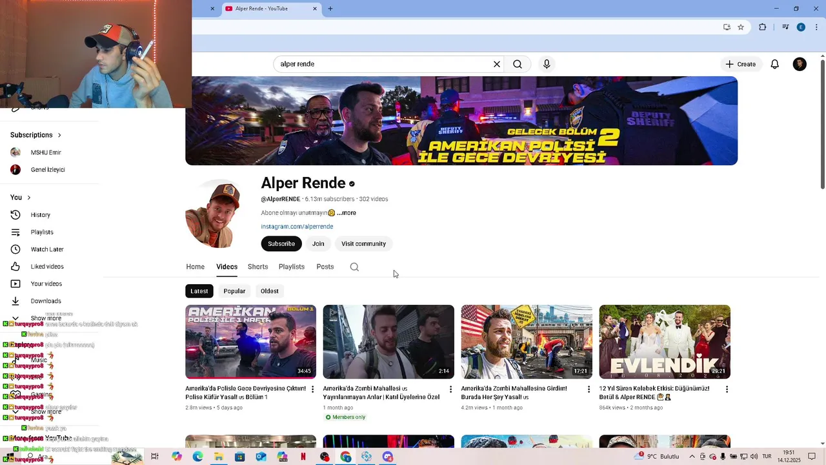
Task: Open Microsoft Edge from the taskbar
Action: click(197, 457)
